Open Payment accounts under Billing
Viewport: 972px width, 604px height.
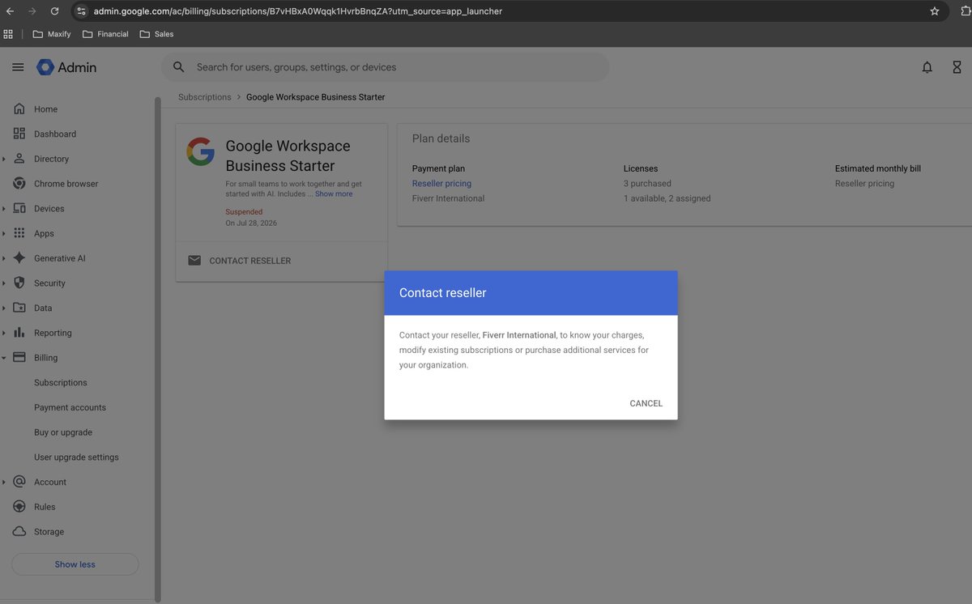click(70, 407)
